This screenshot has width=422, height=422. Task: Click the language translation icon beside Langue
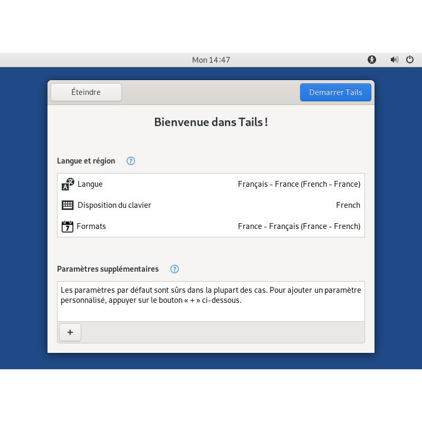(68, 184)
